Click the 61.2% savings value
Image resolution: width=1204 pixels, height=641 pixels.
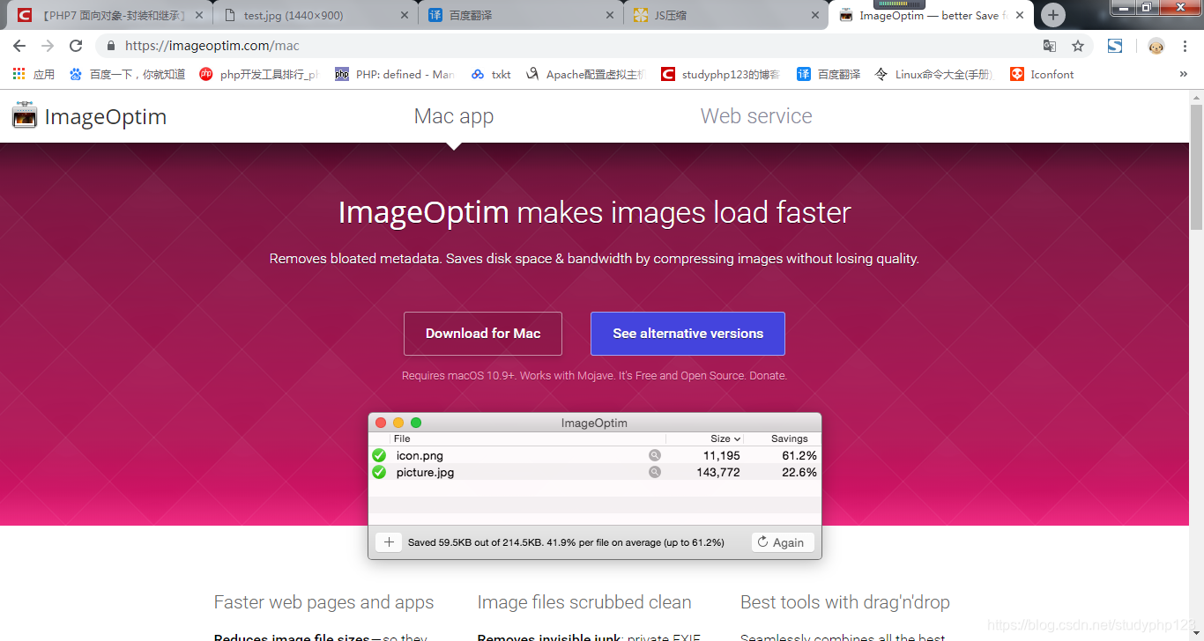point(799,455)
